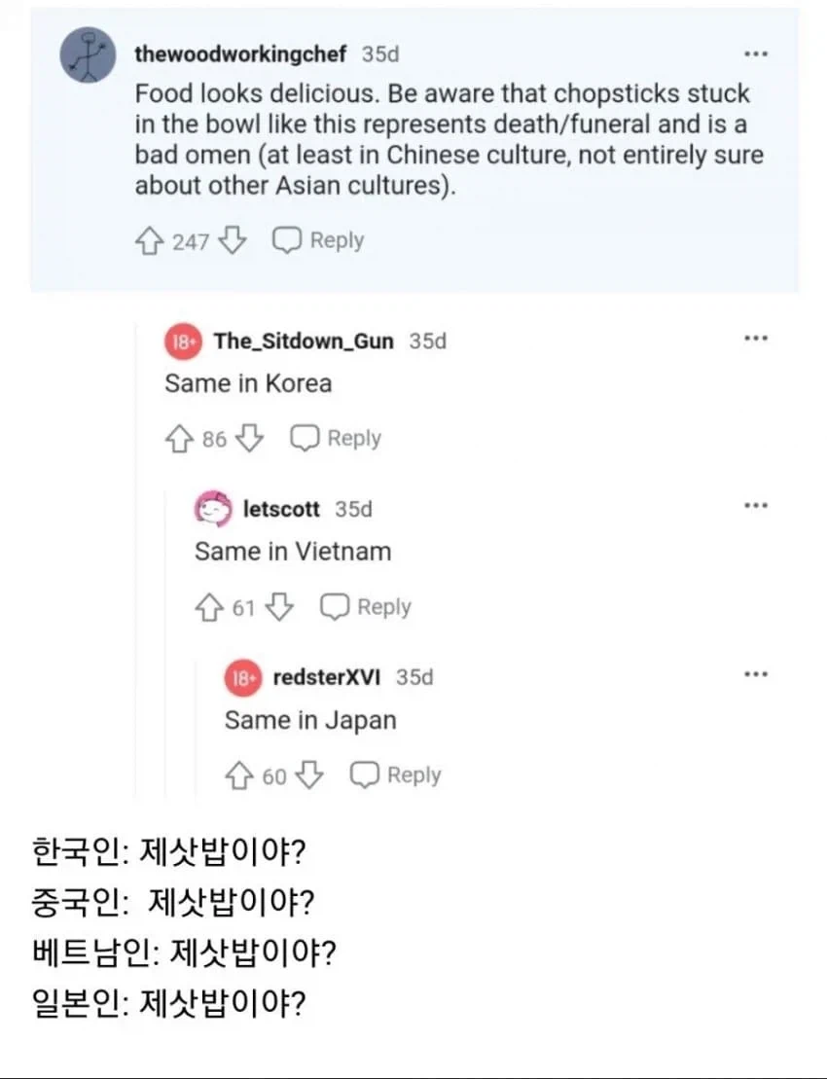Viewport: 827px width, 1079px height.
Task: Open the options menu on redsterXVI's comment
Action: tap(756, 672)
